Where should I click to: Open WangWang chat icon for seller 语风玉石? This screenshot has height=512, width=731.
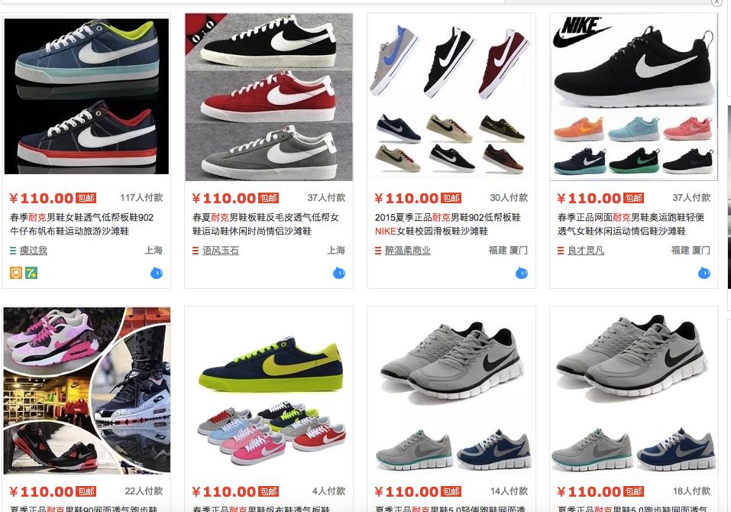pos(339,273)
